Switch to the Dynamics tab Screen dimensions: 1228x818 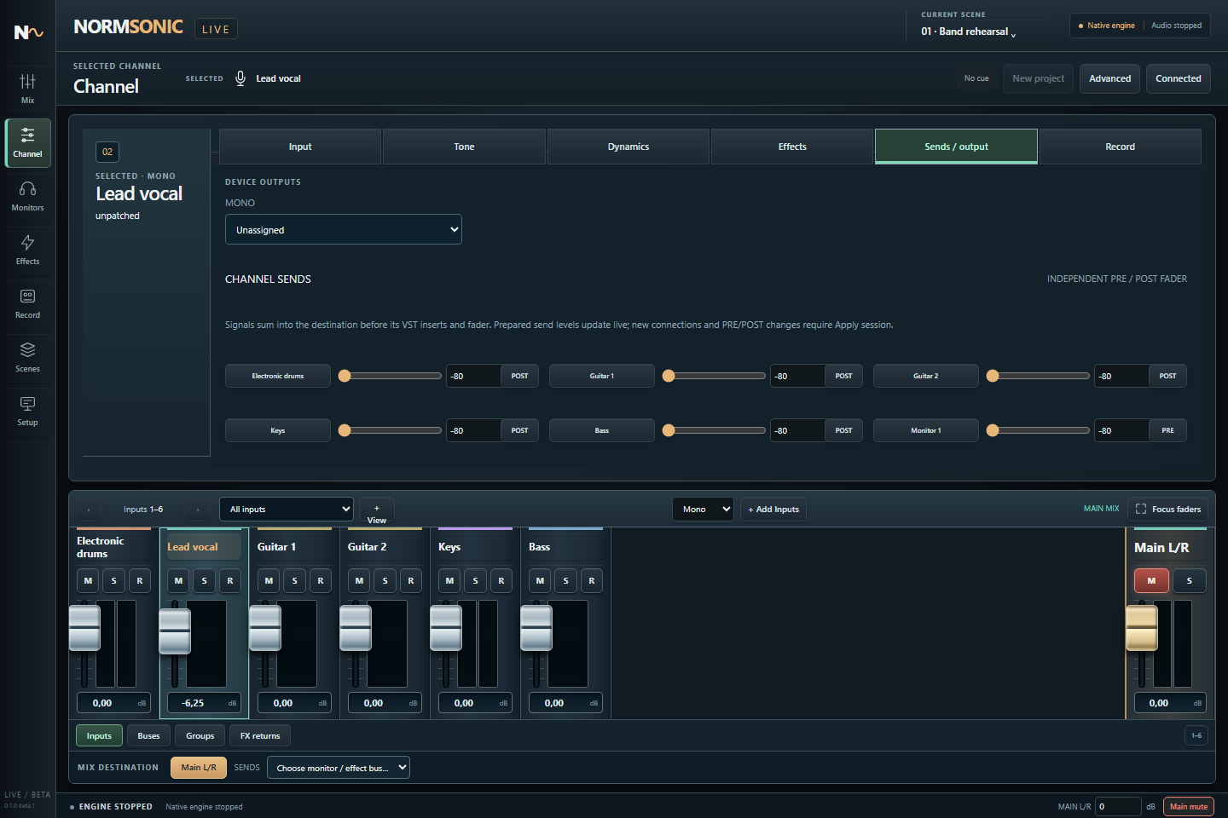pos(628,147)
